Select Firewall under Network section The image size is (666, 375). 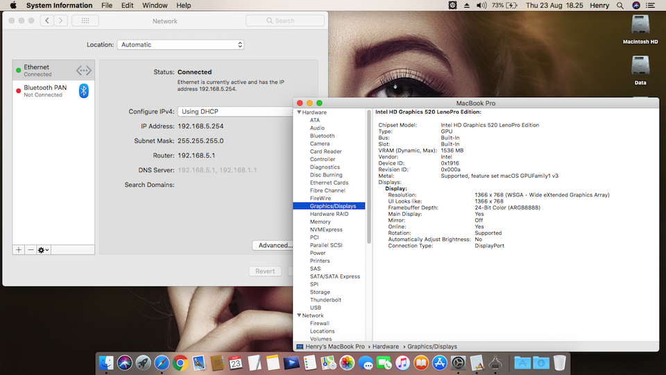[x=319, y=324]
